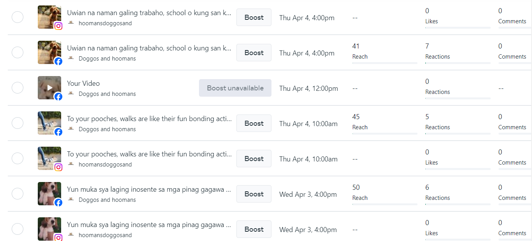532x241 pixels.
Task: Boost the Facebook pooches walk post
Action: [254, 123]
